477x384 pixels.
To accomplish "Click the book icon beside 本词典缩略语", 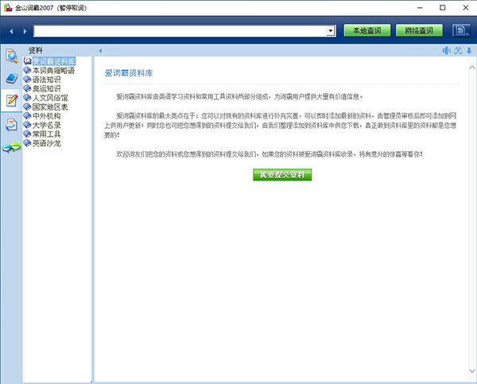I will (27, 70).
